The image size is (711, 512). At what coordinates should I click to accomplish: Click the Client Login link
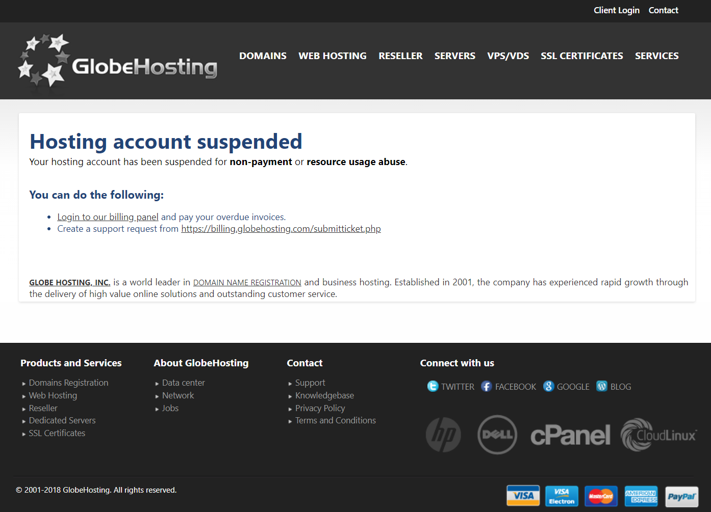616,10
